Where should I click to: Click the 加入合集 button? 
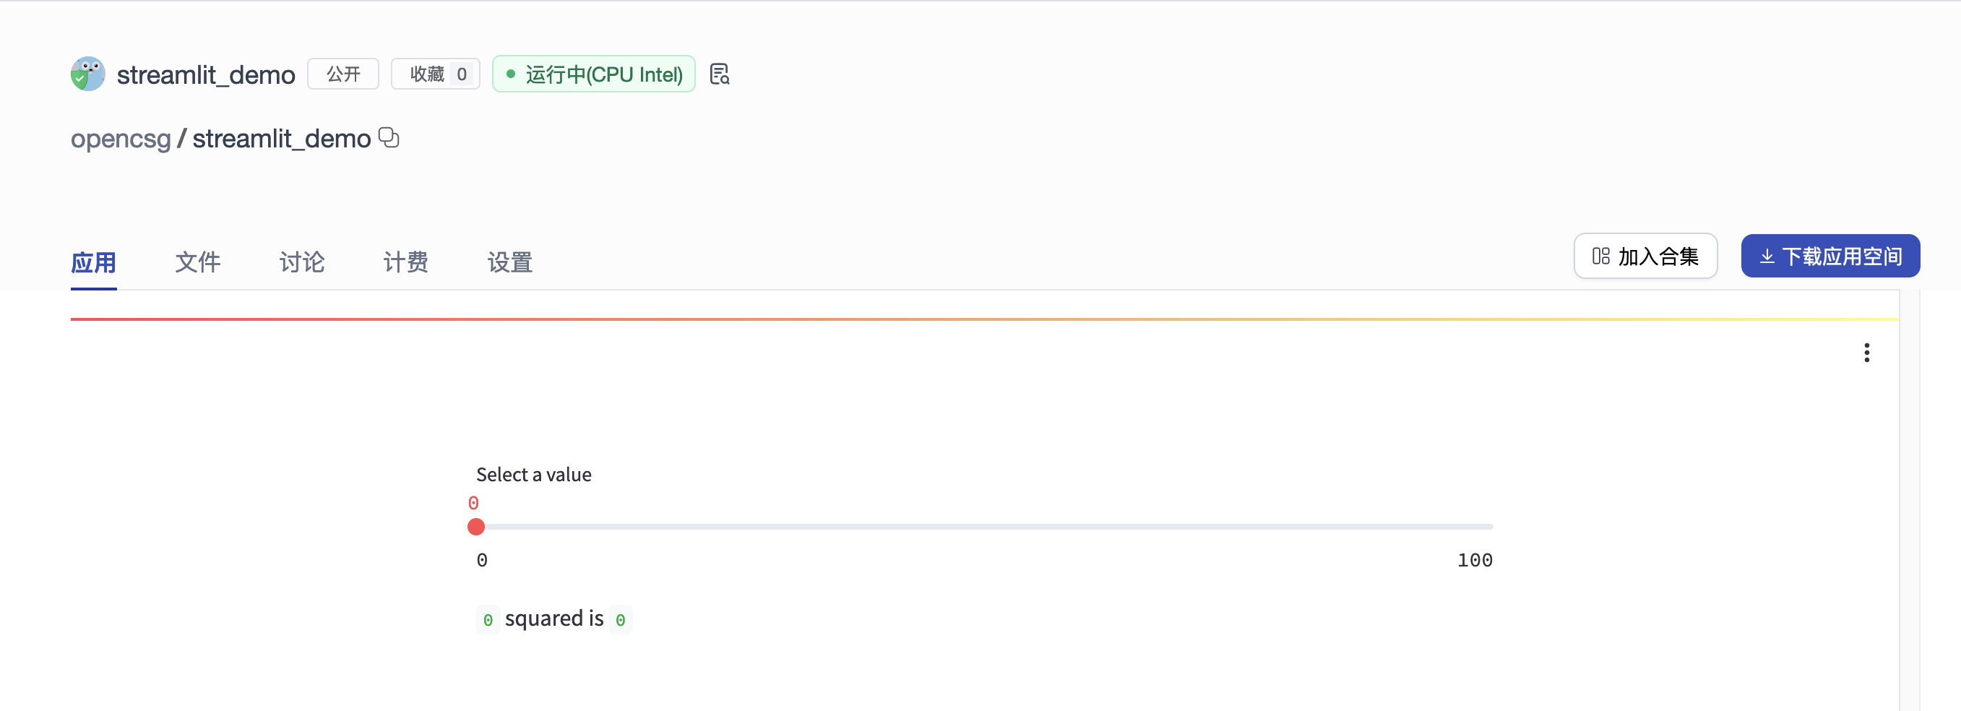click(1645, 257)
